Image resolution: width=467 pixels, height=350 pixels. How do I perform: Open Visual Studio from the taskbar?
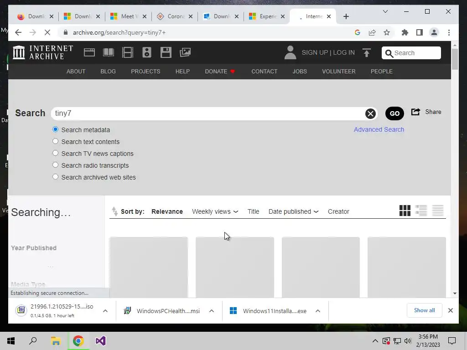(101, 341)
